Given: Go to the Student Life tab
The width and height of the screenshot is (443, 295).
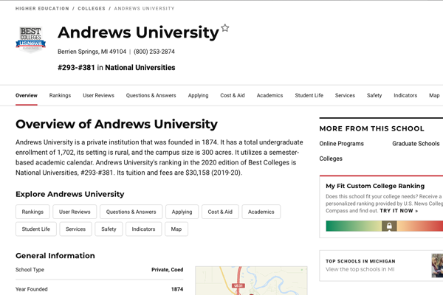Looking at the screenshot, I should tap(309, 95).
